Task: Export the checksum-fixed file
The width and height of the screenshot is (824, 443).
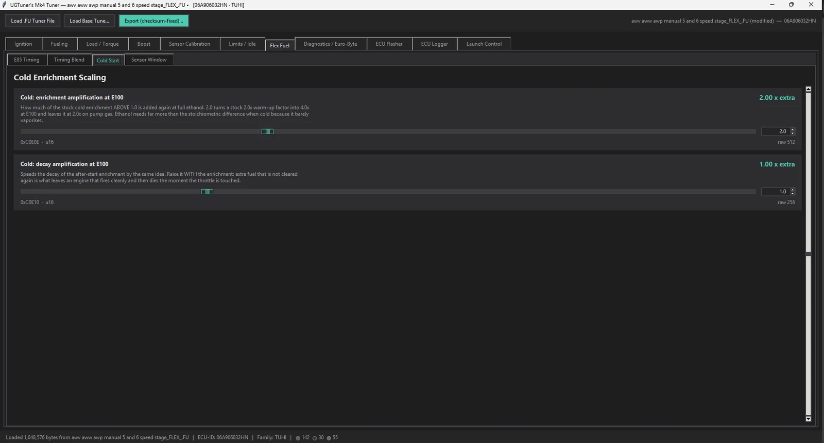Action: click(x=153, y=21)
